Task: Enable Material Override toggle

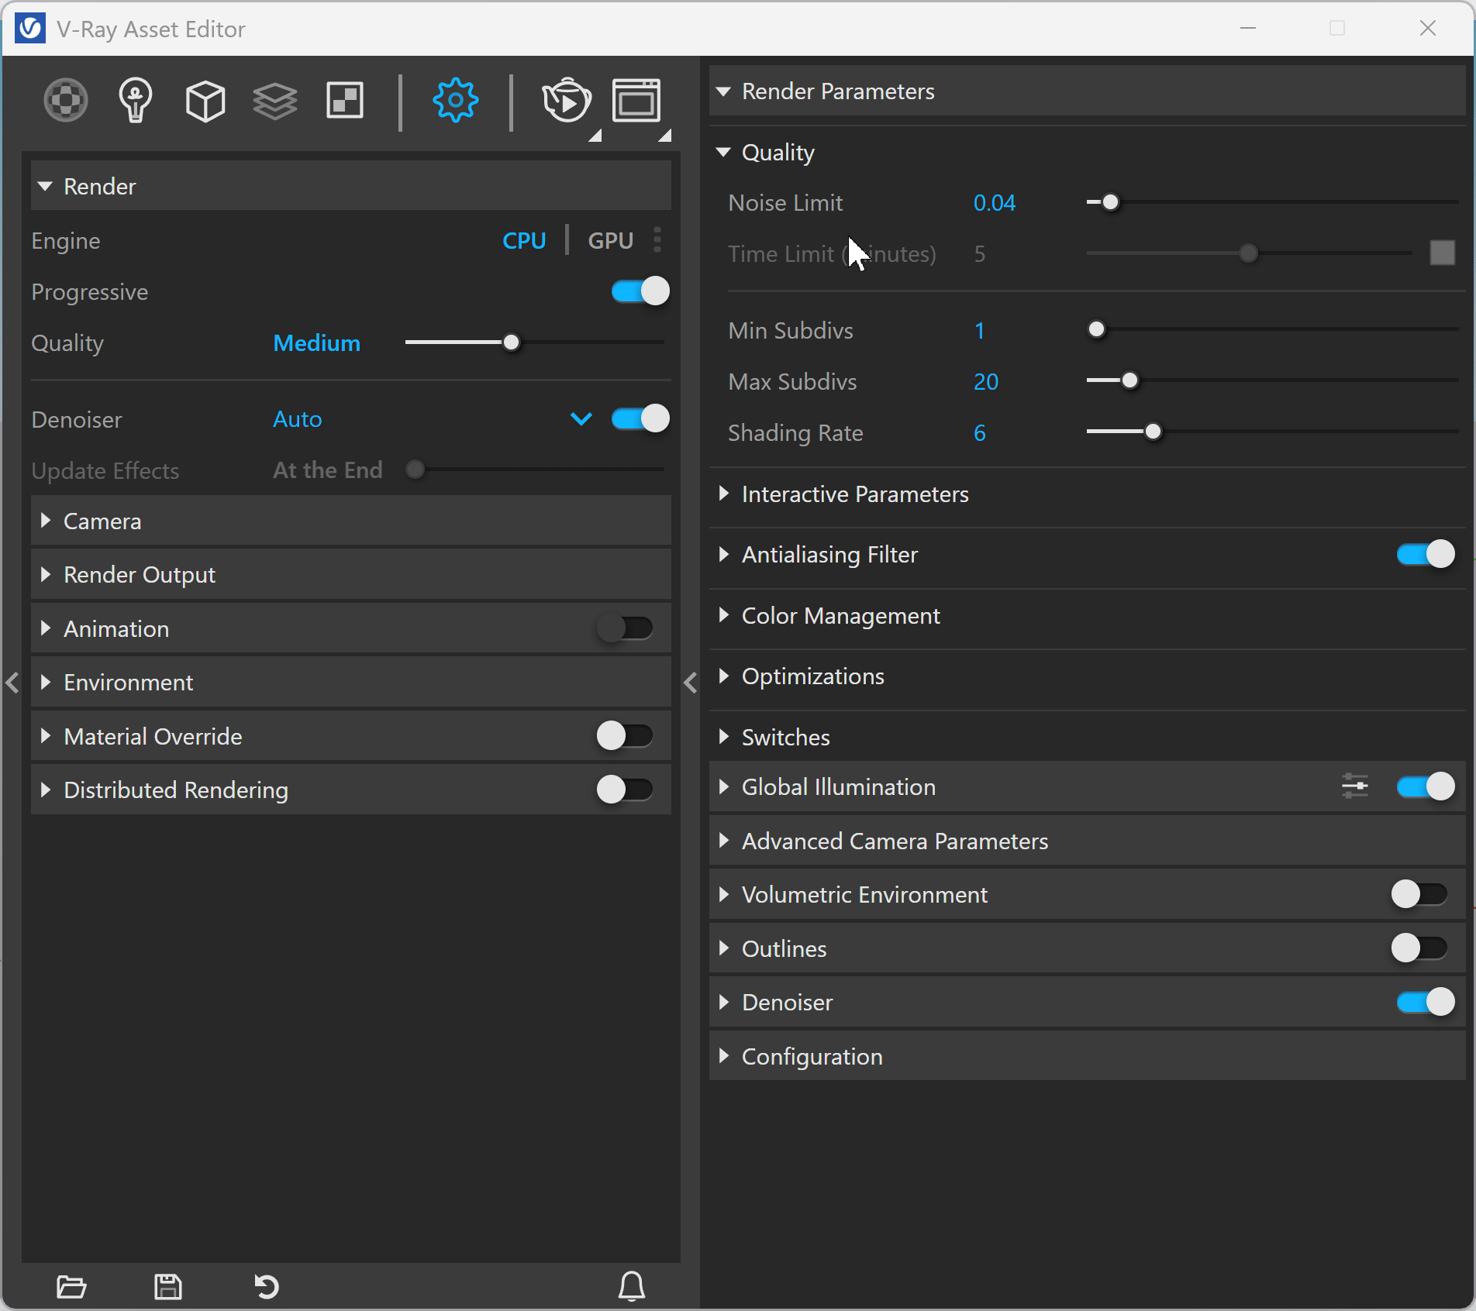Action: click(625, 735)
